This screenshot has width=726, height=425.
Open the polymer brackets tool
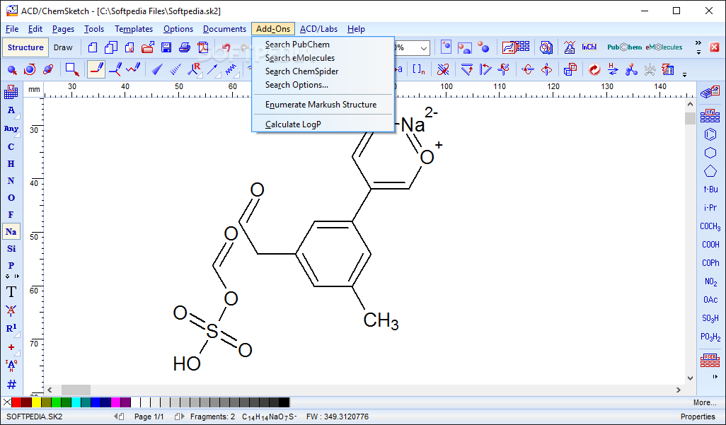coord(419,70)
